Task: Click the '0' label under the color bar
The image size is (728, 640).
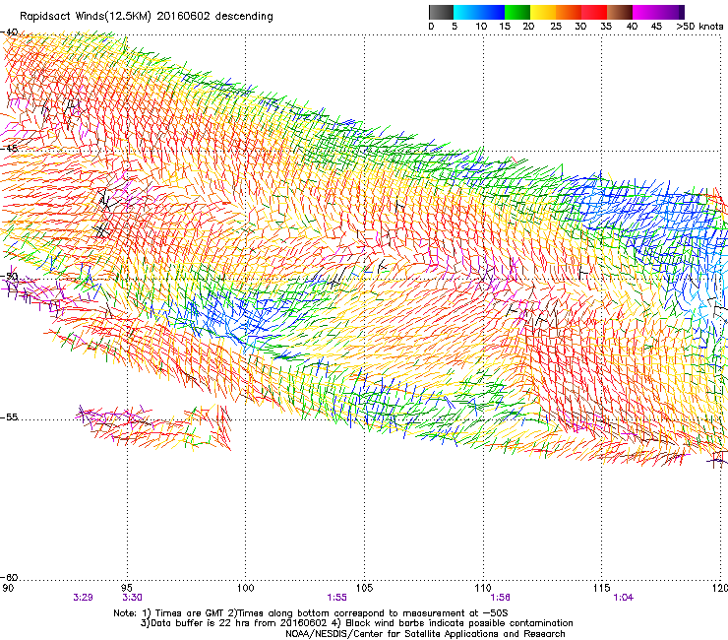Action: pyautogui.click(x=431, y=27)
